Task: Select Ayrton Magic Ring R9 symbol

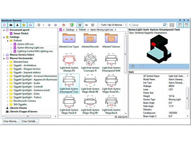Action: click(x=90, y=105)
